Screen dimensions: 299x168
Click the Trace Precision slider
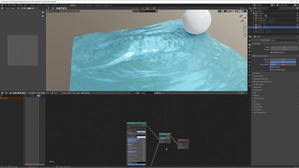283,64
